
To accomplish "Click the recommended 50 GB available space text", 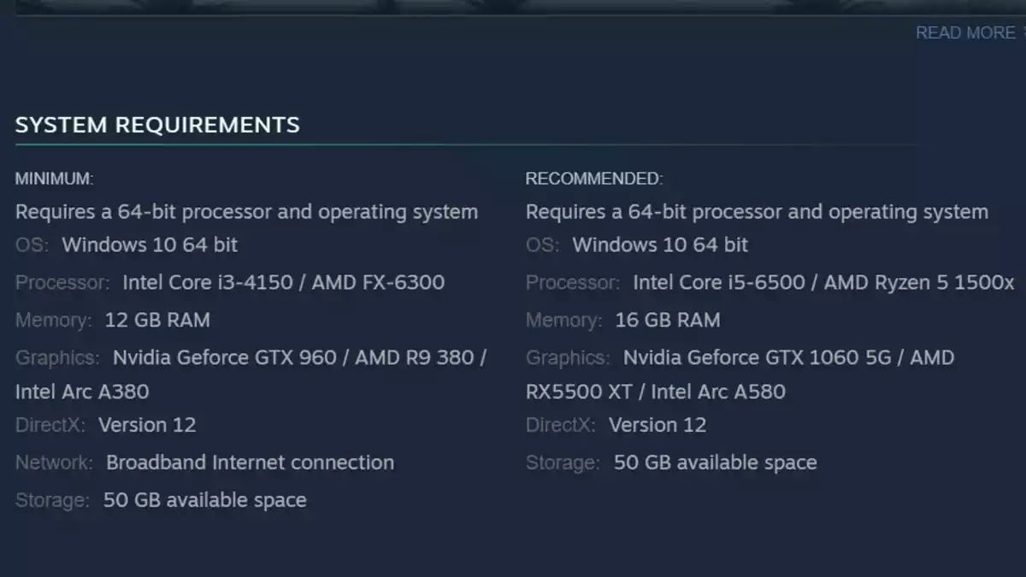I will [x=715, y=462].
